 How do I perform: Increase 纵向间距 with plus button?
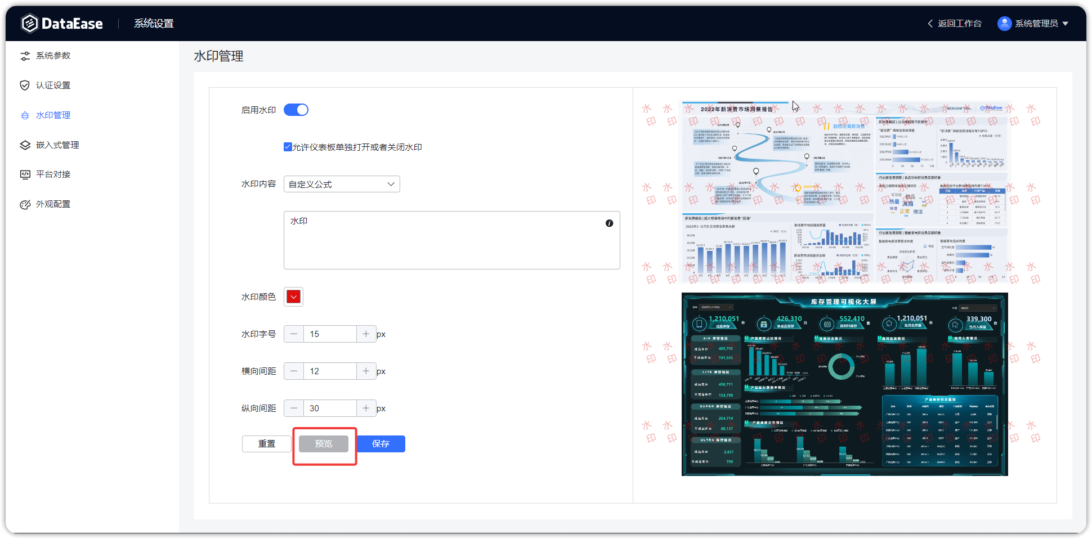coord(366,408)
